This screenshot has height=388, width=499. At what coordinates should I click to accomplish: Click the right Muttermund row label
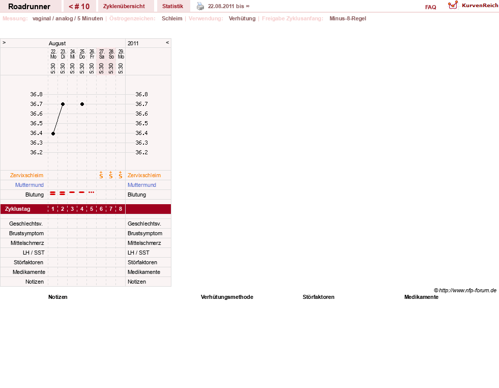click(142, 185)
